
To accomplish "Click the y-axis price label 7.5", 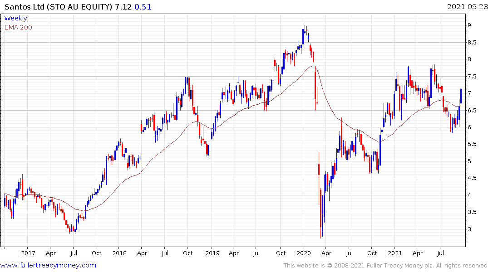I will [x=472, y=77].
